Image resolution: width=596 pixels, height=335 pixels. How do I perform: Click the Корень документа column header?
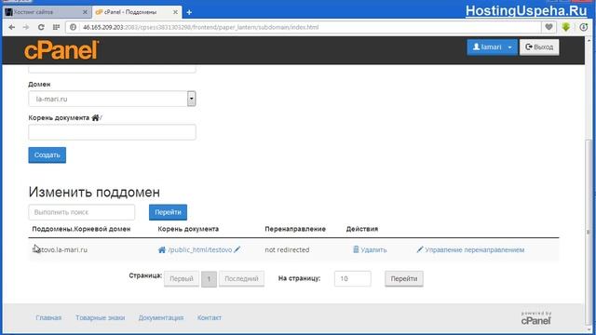188,229
